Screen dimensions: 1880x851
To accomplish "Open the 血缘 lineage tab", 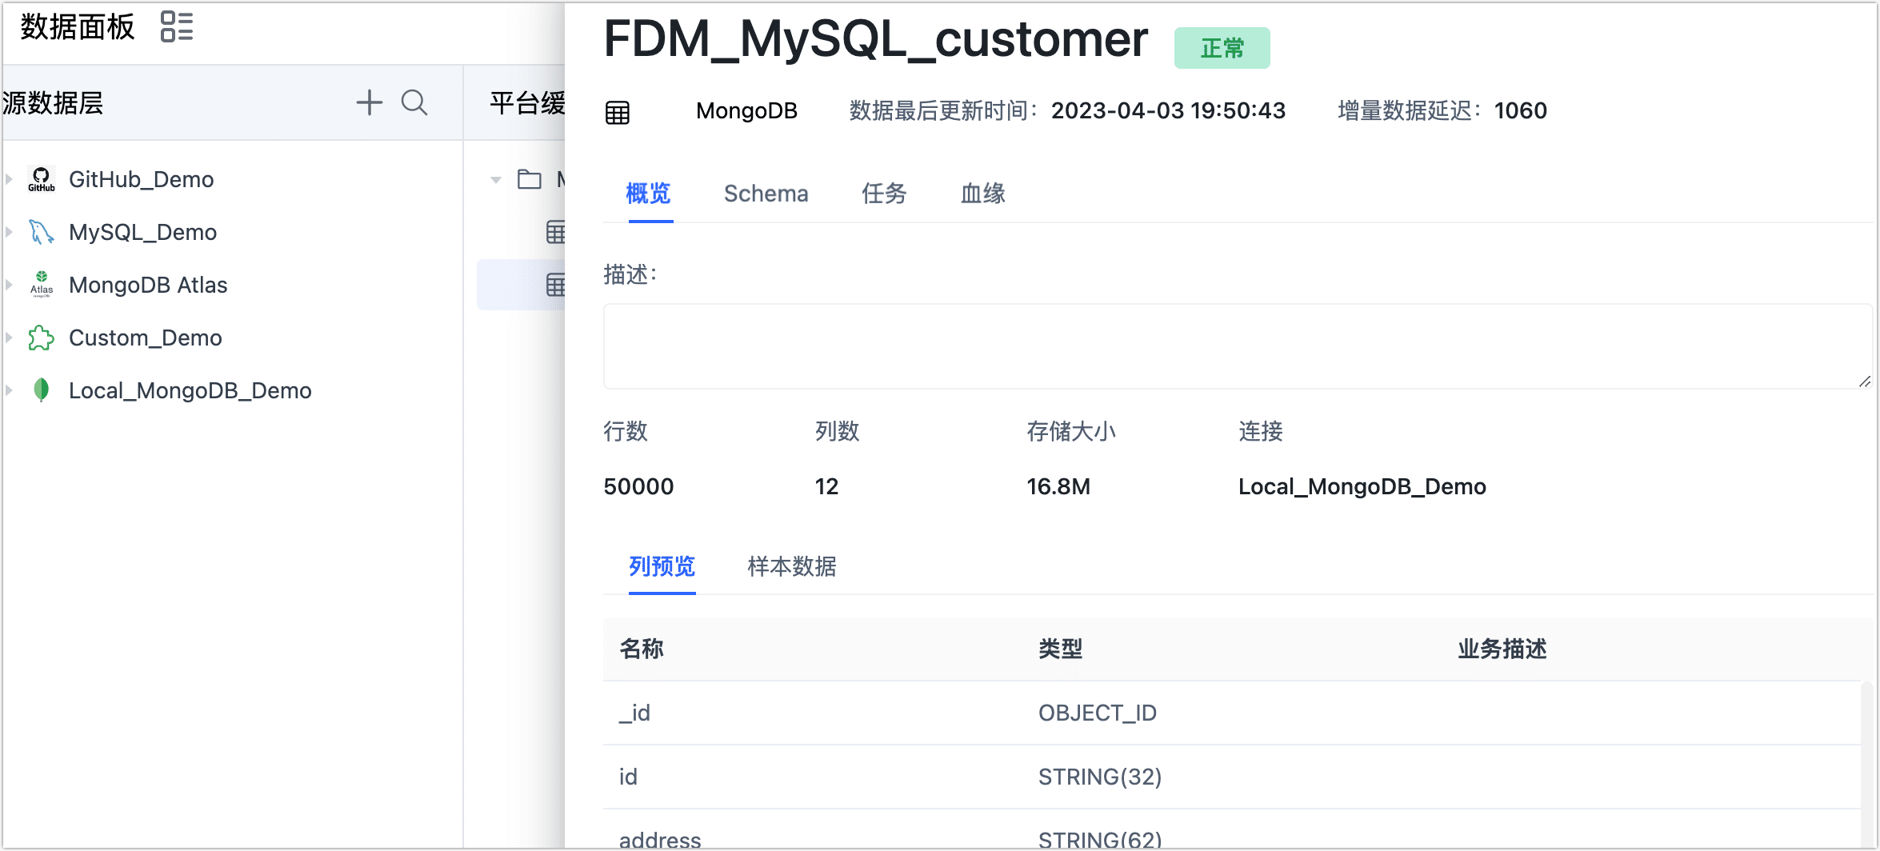I will 982,194.
